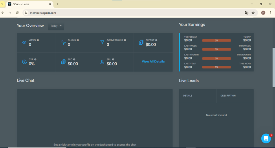Show help tooltip for Payout
The image size is (275, 148).
(156, 40)
